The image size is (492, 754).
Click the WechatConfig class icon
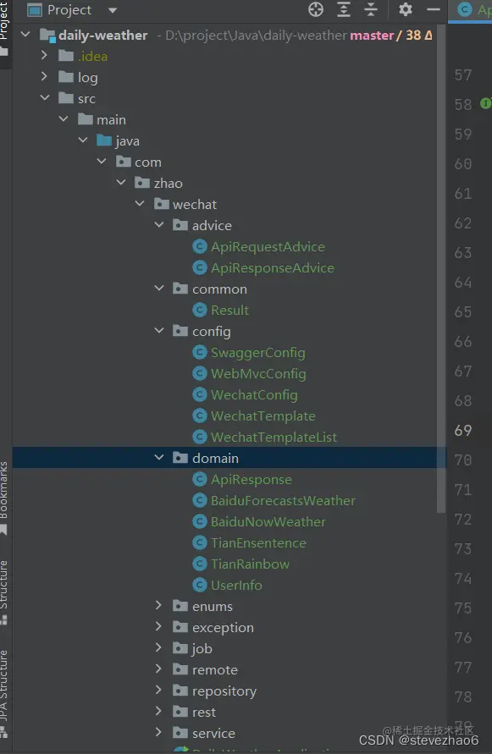(x=199, y=395)
